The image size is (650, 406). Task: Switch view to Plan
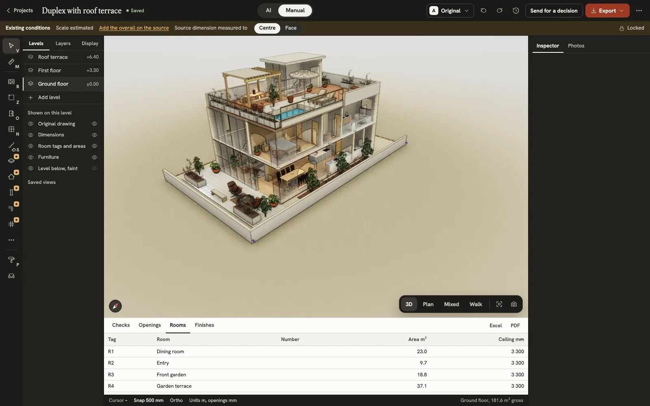(x=428, y=304)
